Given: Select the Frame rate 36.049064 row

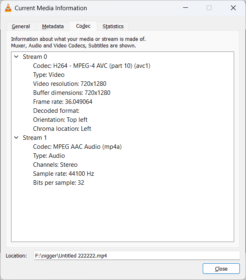Looking at the screenshot, I should click(63, 102).
